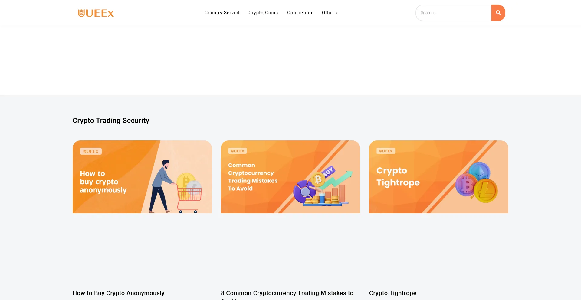The image size is (581, 300).
Task: Click the gold Litecoin coin illustration
Action: tap(485, 191)
